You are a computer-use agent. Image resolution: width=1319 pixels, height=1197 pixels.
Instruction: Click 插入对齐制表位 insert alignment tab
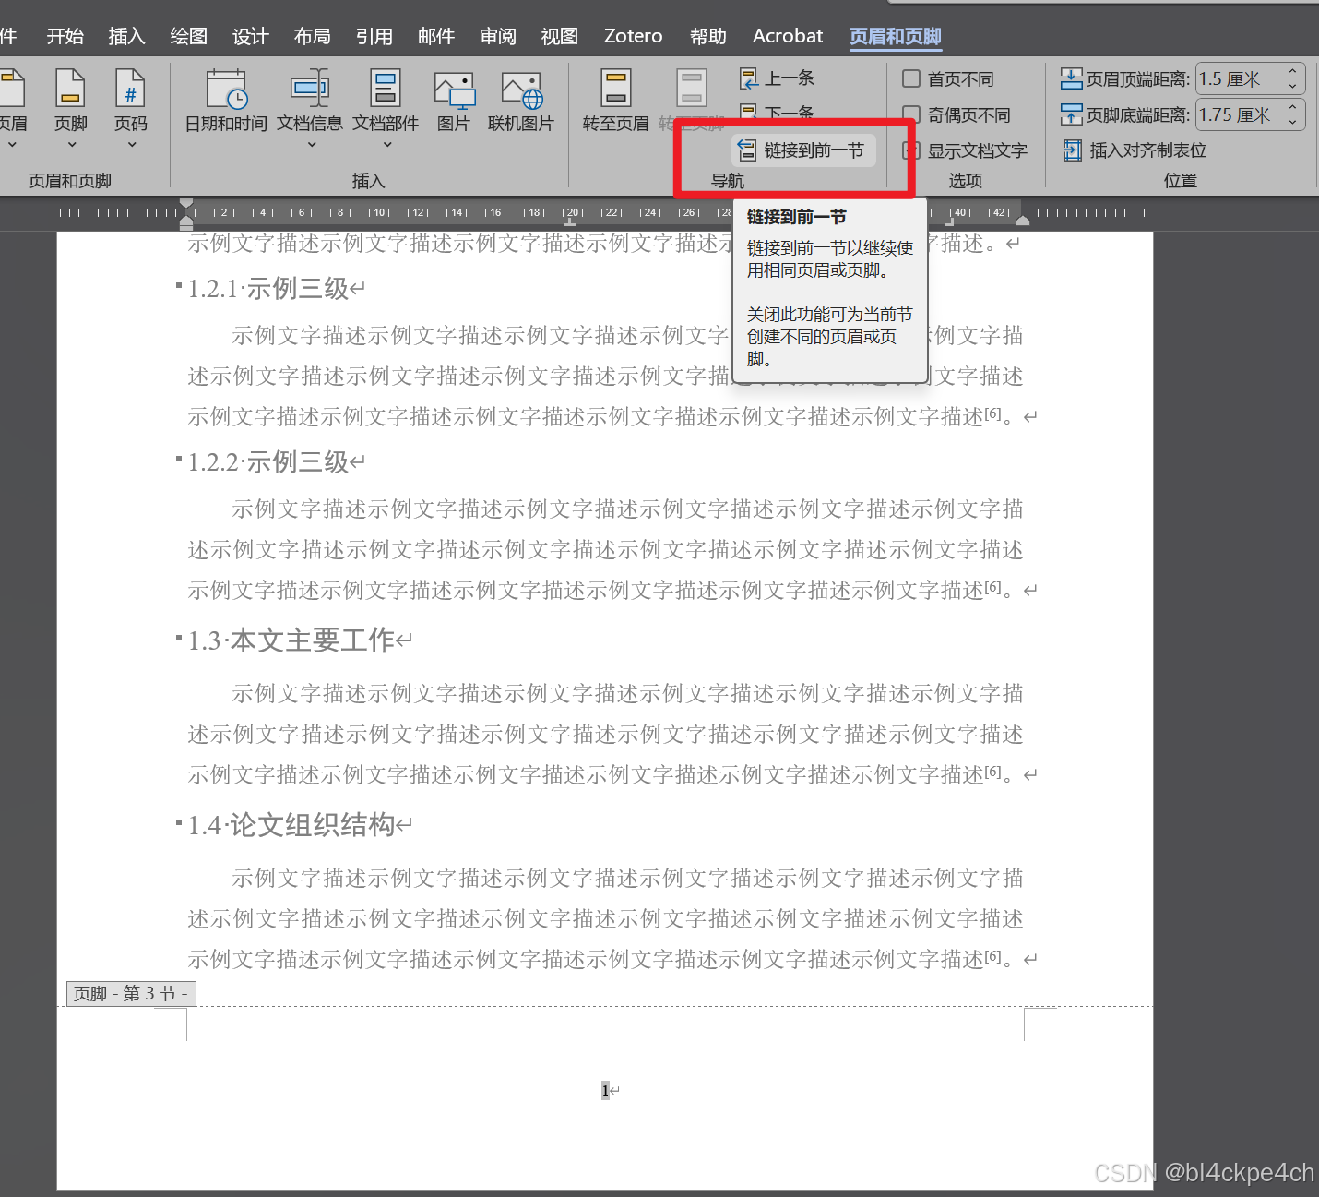[1135, 150]
